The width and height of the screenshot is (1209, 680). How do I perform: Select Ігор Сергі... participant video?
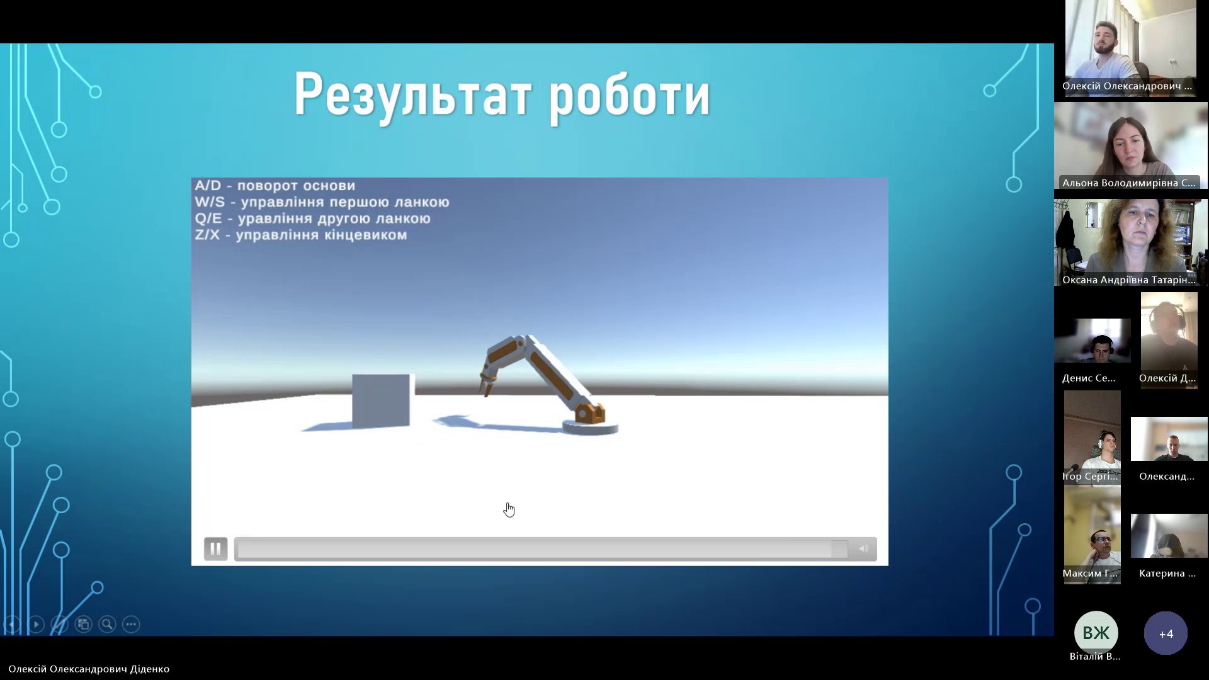[x=1093, y=438]
